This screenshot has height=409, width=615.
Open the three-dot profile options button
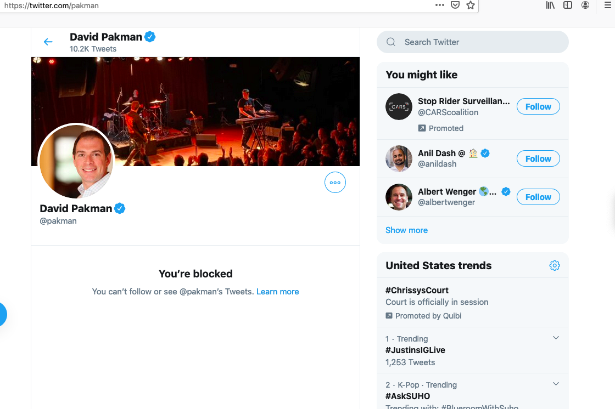pyautogui.click(x=335, y=183)
